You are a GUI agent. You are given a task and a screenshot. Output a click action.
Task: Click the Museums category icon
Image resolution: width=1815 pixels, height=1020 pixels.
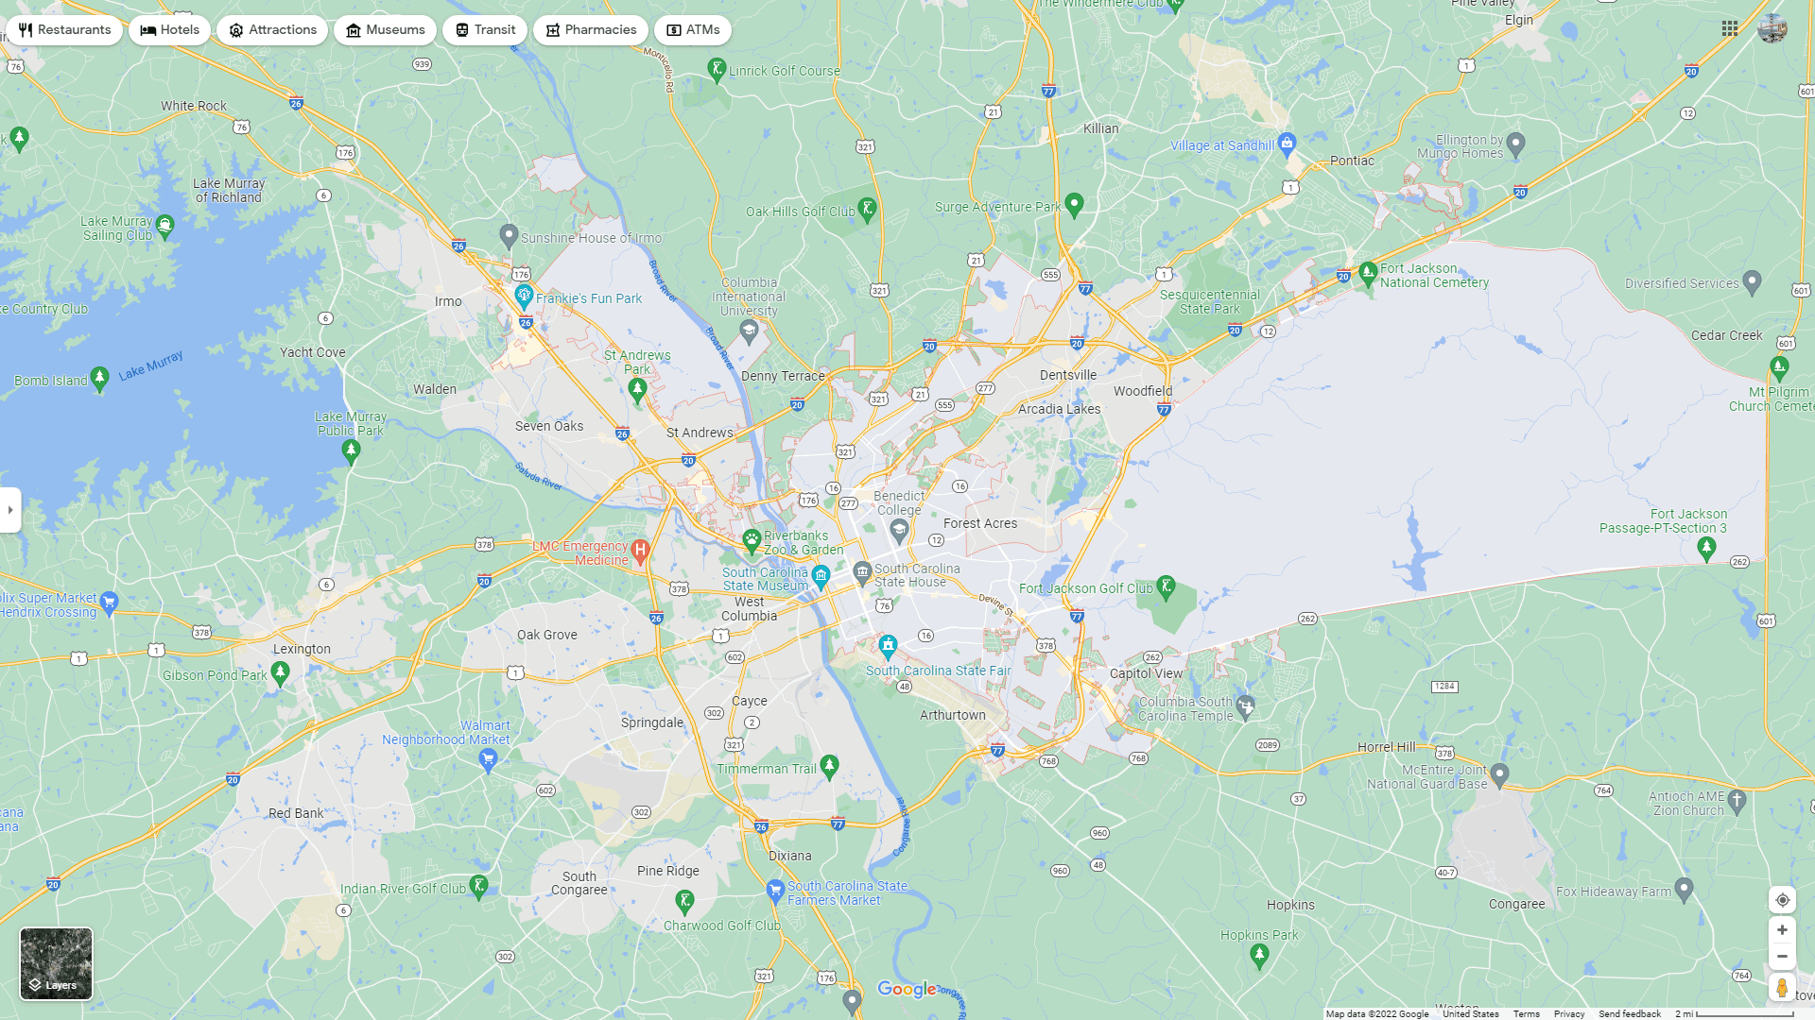coord(354,29)
